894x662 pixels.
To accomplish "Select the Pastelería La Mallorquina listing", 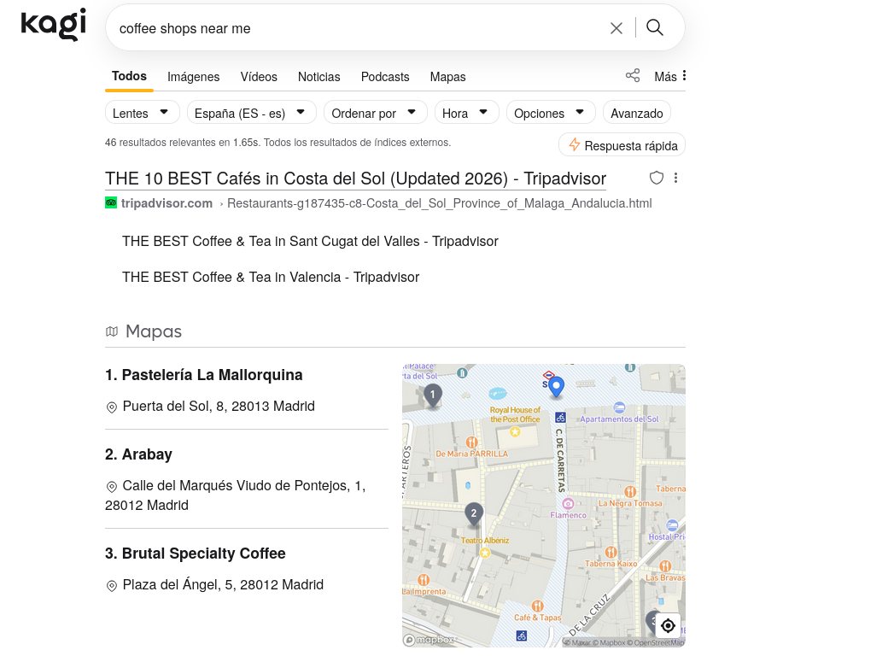I will coord(203,375).
